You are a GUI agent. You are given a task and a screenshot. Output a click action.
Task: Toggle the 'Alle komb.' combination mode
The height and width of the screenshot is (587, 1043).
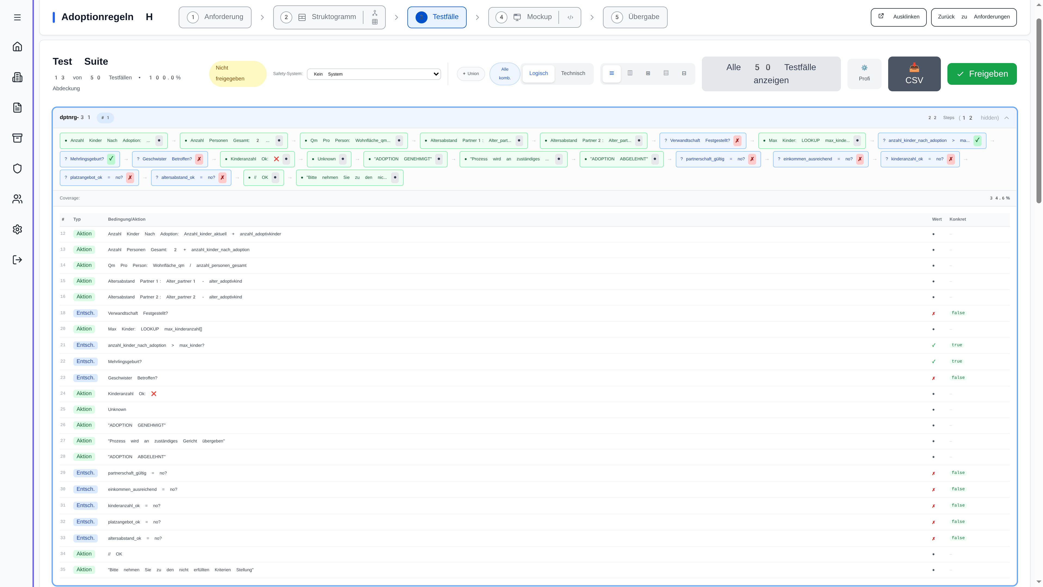[504, 74]
